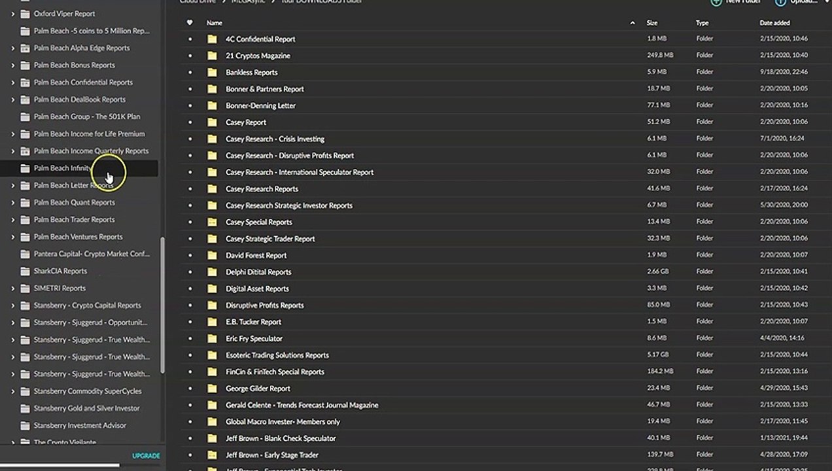Select the Palm Beach Infinity sidebar folder

tap(79, 168)
